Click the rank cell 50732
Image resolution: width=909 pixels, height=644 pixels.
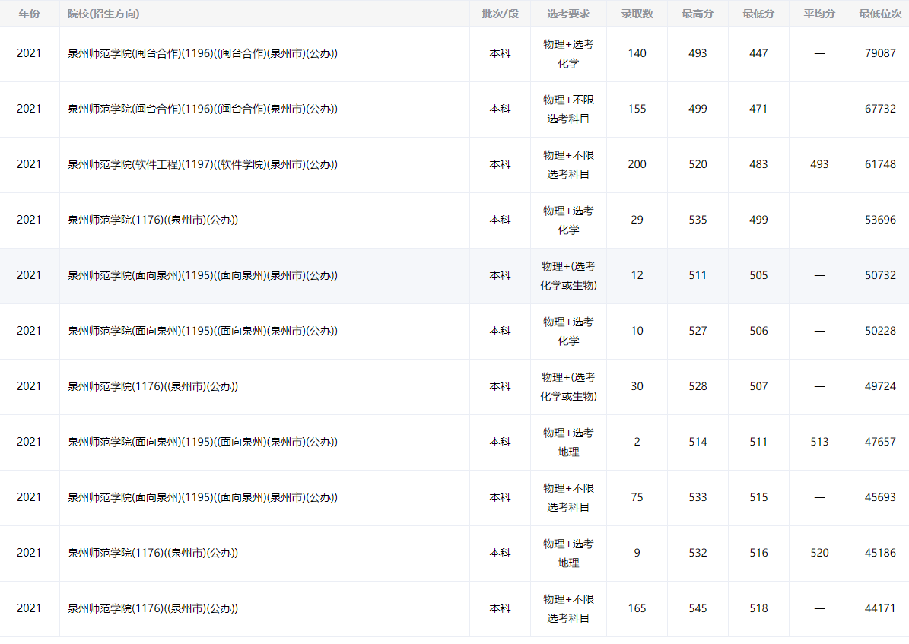(x=880, y=275)
